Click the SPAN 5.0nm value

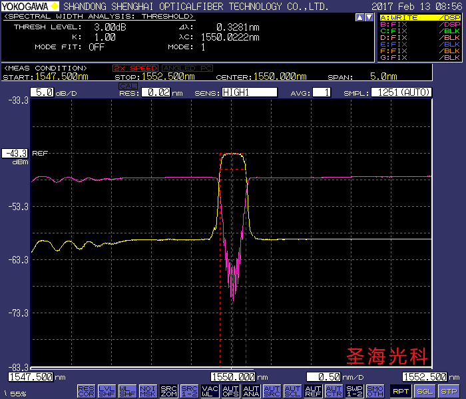pyautogui.click(x=383, y=76)
